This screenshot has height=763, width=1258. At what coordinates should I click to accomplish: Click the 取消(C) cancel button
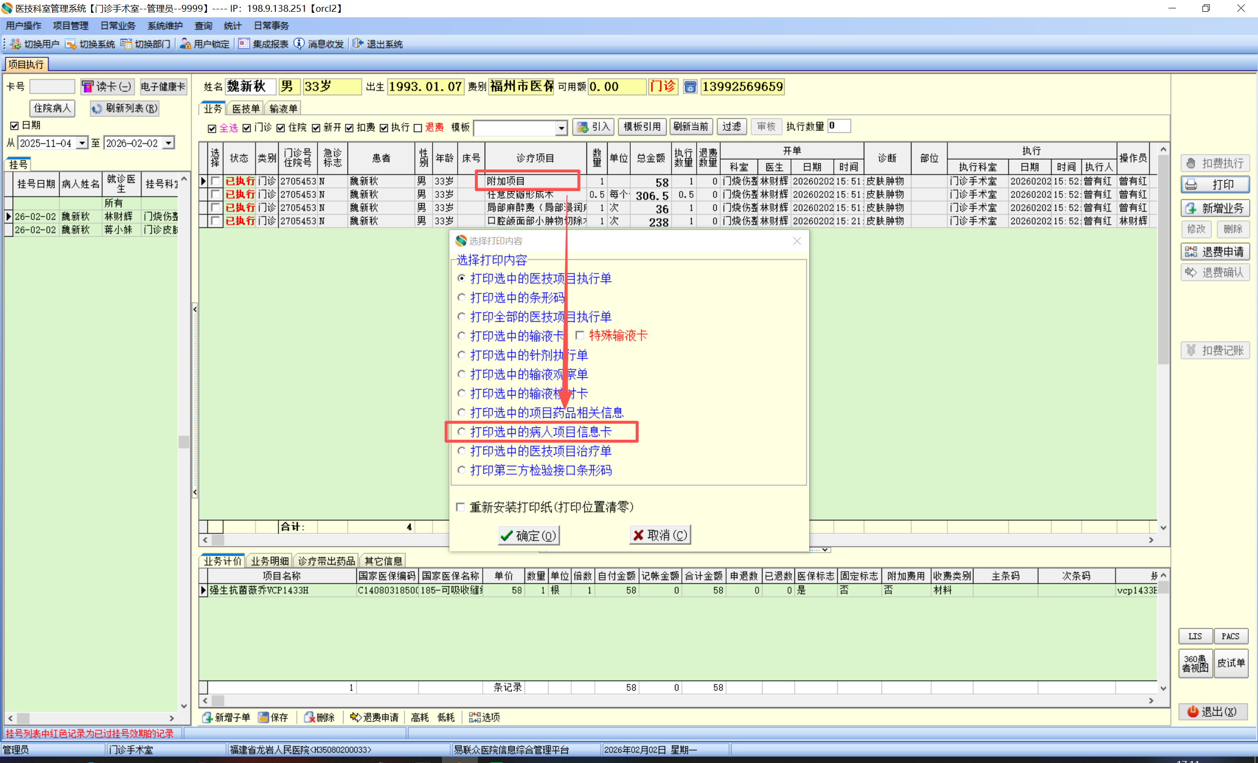coord(660,535)
